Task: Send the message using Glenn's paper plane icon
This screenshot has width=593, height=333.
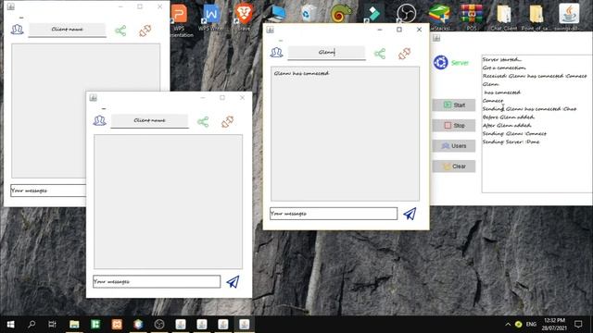Action: click(410, 214)
